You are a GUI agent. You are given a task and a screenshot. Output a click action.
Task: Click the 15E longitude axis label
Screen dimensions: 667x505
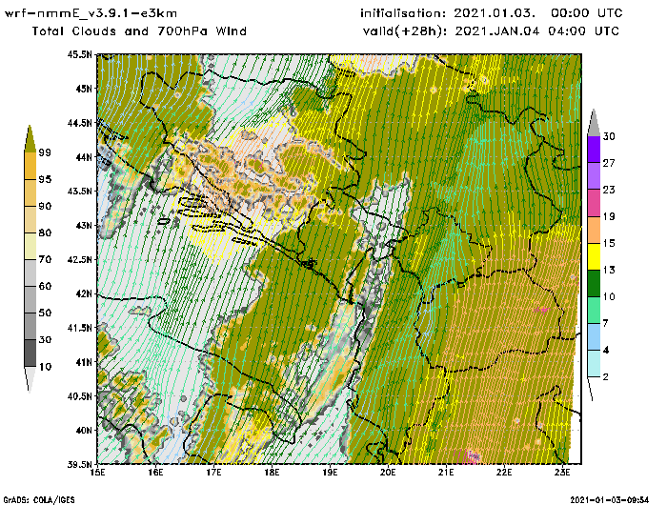click(x=98, y=473)
